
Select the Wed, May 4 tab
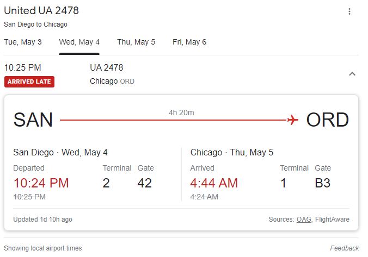coord(79,42)
